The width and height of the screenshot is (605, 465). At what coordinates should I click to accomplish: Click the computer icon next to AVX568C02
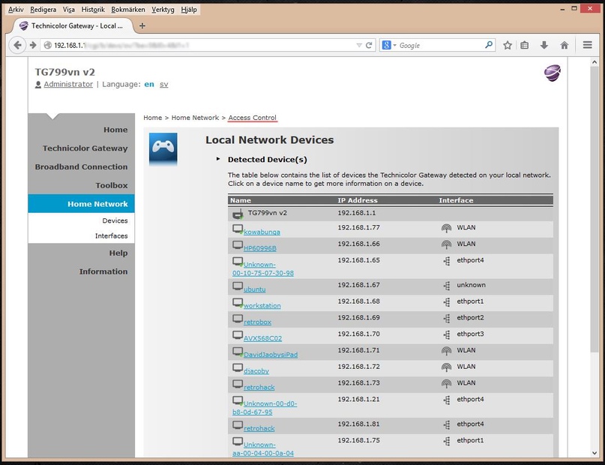point(238,335)
